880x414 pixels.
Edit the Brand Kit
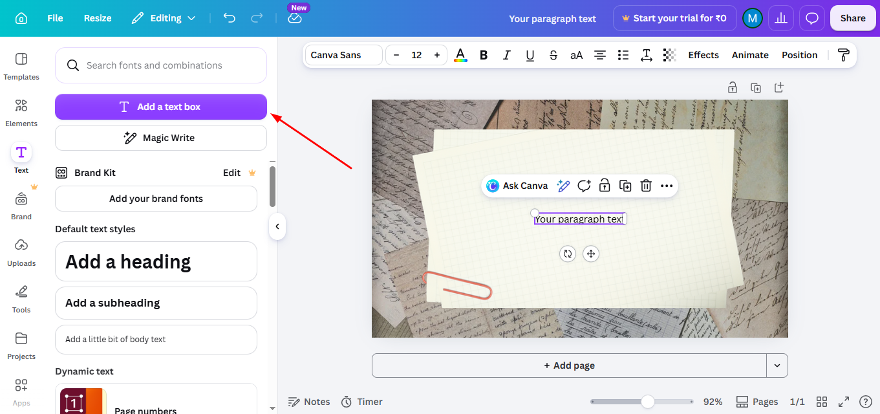pyautogui.click(x=231, y=173)
